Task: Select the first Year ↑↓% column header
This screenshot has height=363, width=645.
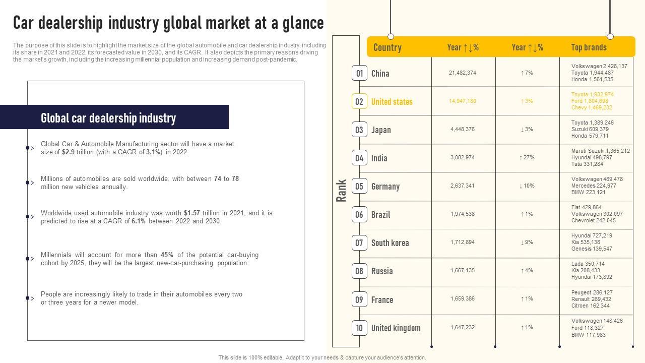Action: (463, 47)
